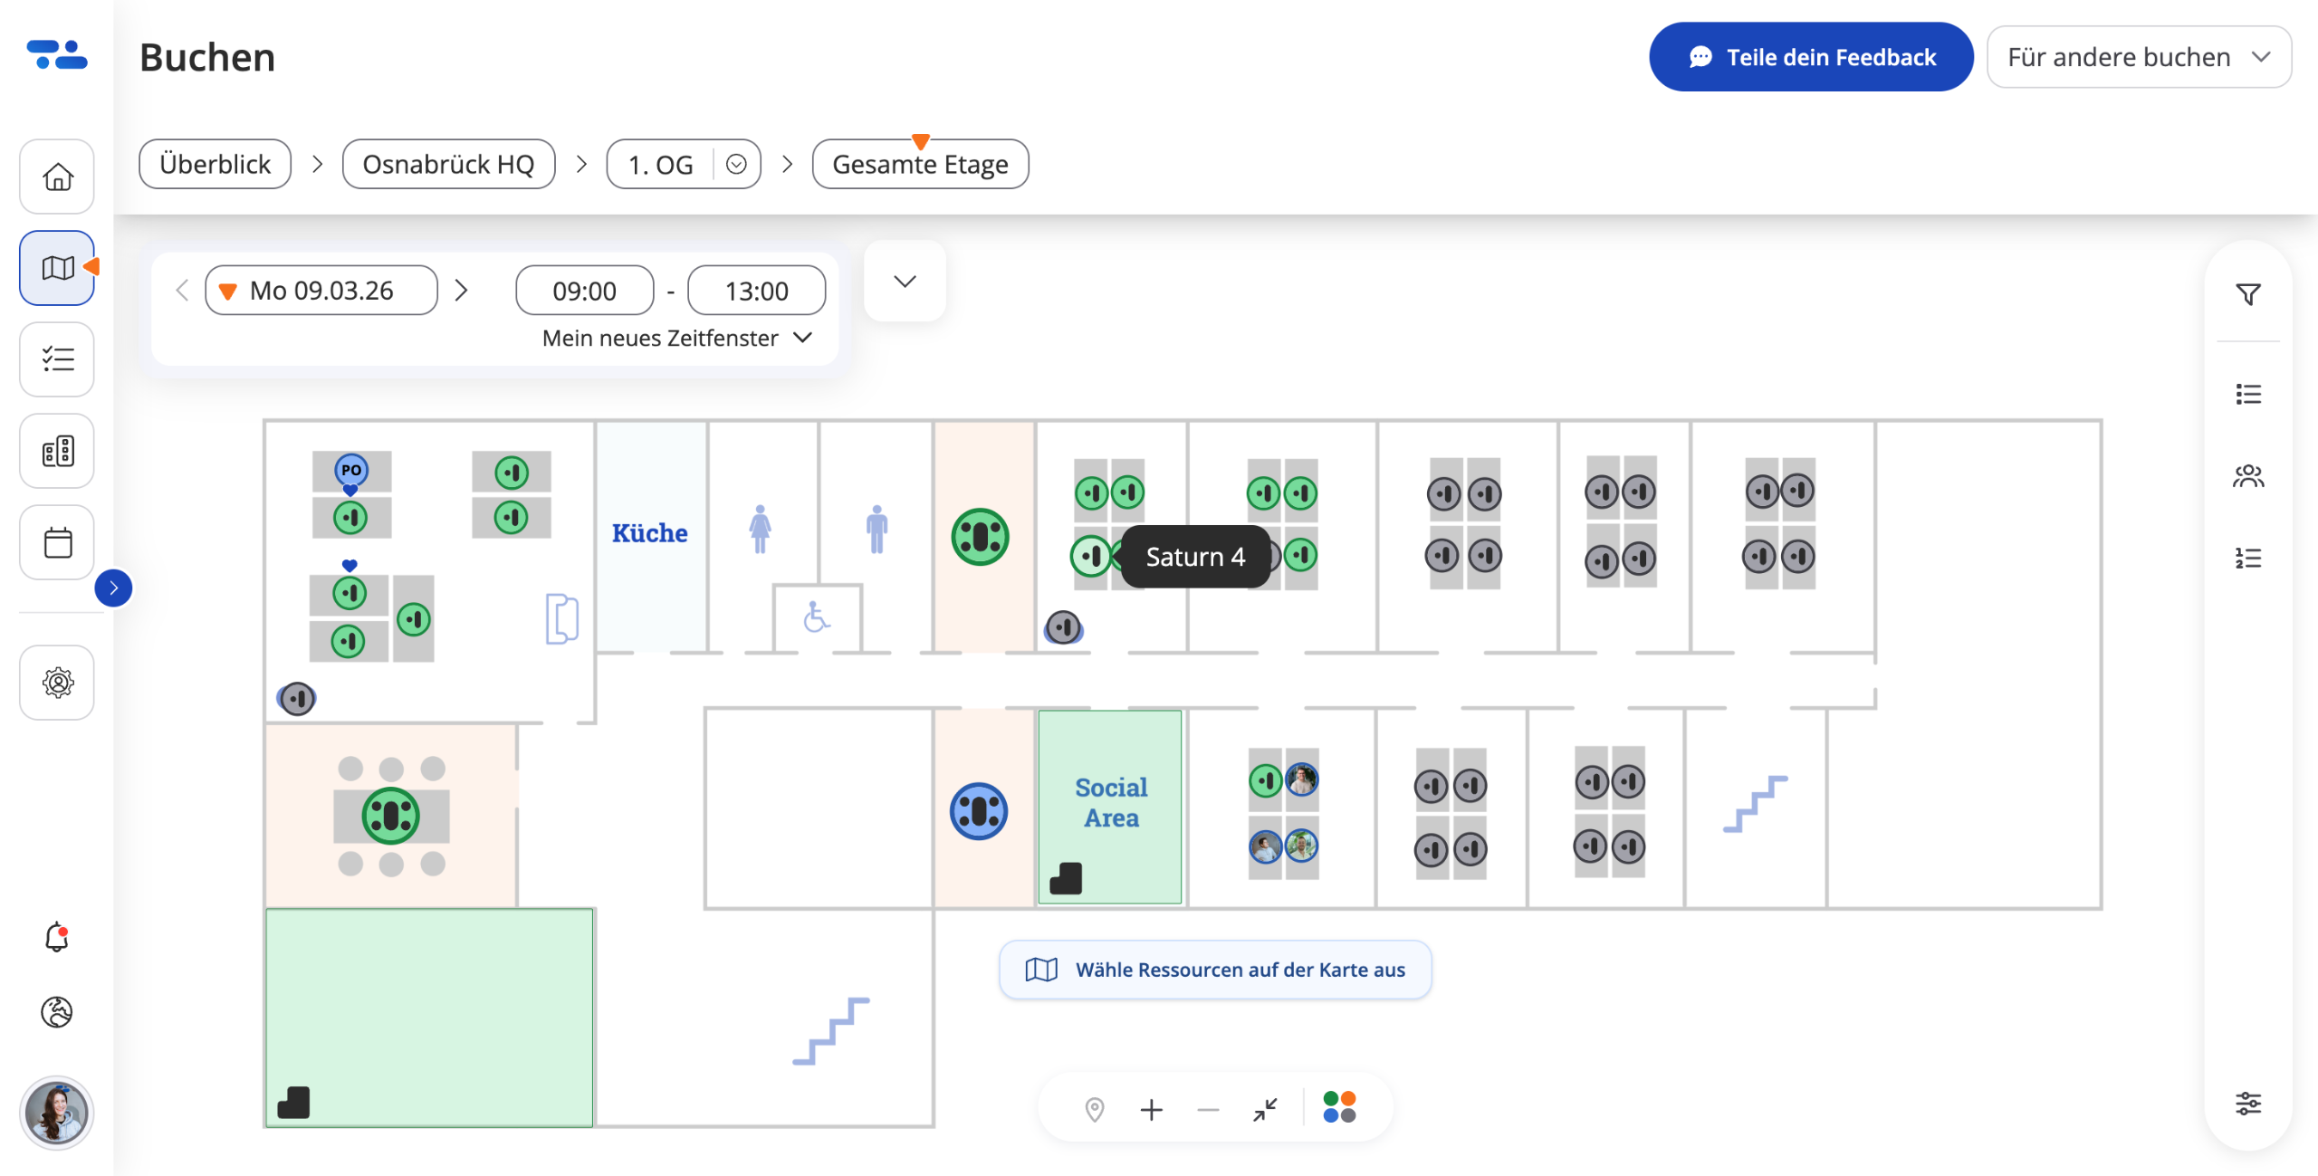Viewport: 2318px width, 1176px height.
Task: Open the 1. OG floor dropdown
Action: tap(736, 164)
